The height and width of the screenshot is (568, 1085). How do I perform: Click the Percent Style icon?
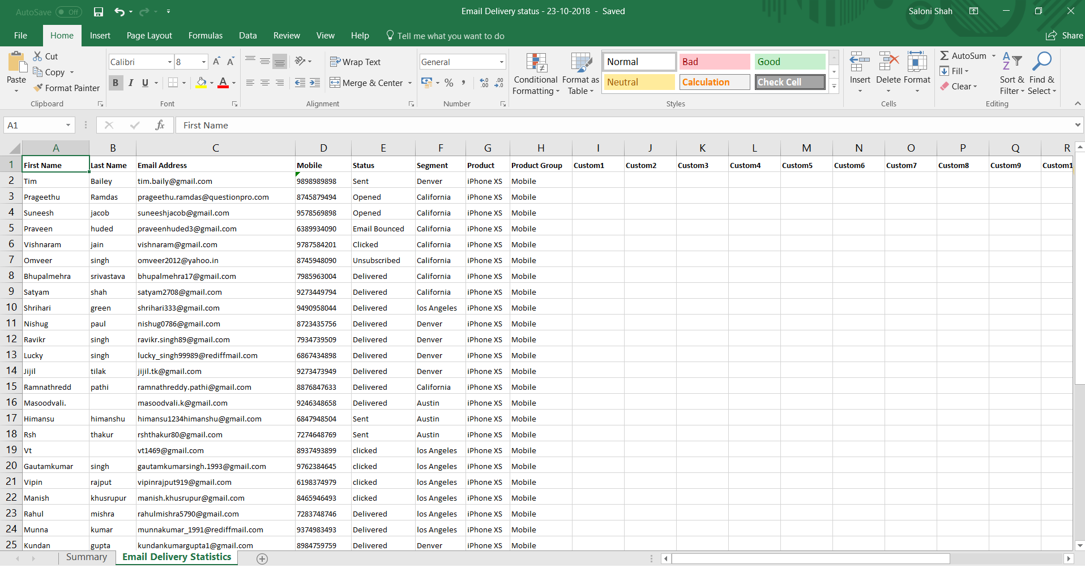[449, 83]
